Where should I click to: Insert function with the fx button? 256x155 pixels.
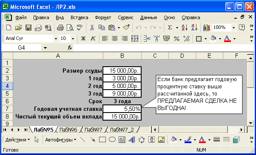click(x=70, y=48)
